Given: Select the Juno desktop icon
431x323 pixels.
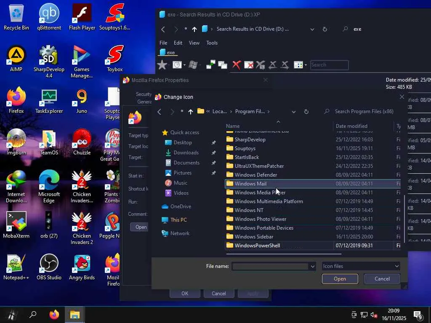Looking at the screenshot, I should [82, 100].
